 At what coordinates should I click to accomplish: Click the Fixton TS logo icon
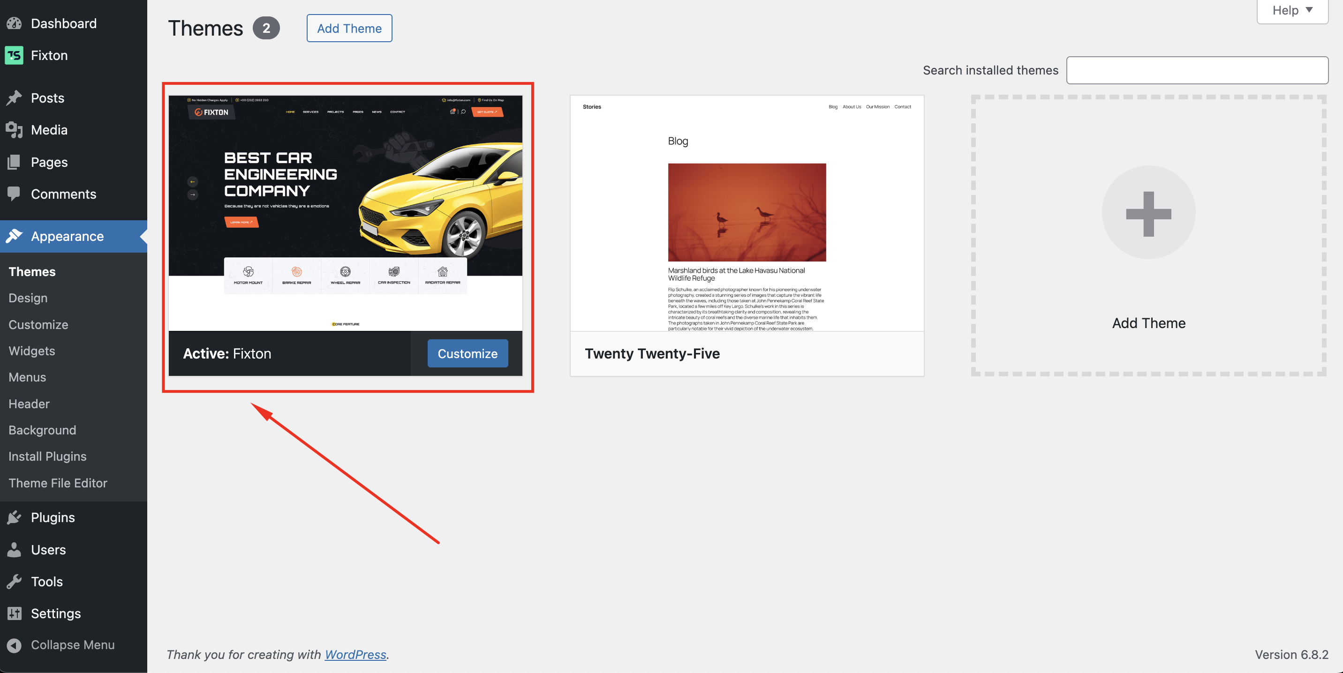pos(14,55)
